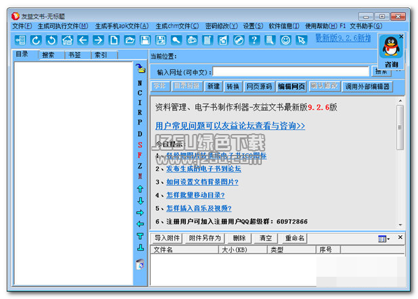Viewport: 418px width, 299px height.
Task: Click the move-to-bottom inverted T icon
Action: point(141,247)
